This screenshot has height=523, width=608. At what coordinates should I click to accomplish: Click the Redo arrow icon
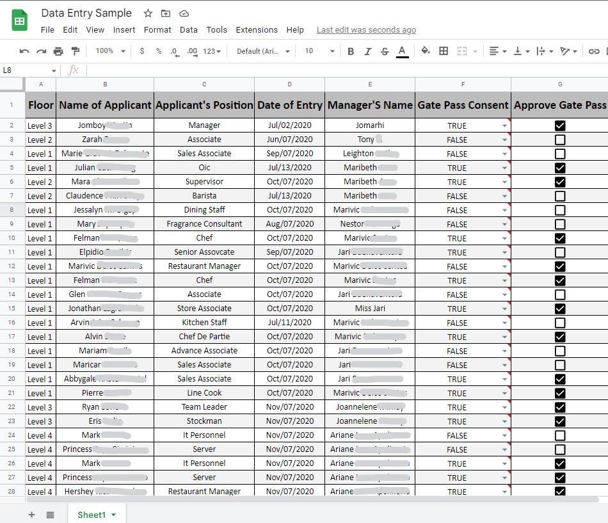(41, 51)
